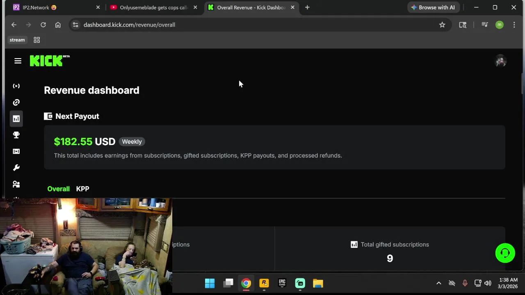Click the Browse with AI button

[433, 7]
